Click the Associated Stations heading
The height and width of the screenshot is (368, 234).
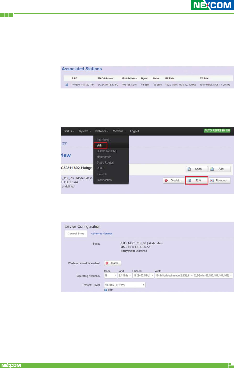pyautogui.click(x=82, y=69)
